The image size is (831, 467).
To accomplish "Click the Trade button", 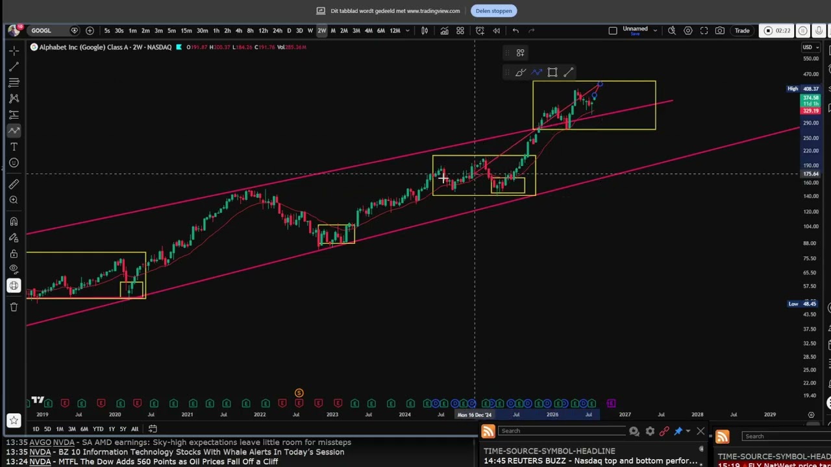I will coord(742,30).
